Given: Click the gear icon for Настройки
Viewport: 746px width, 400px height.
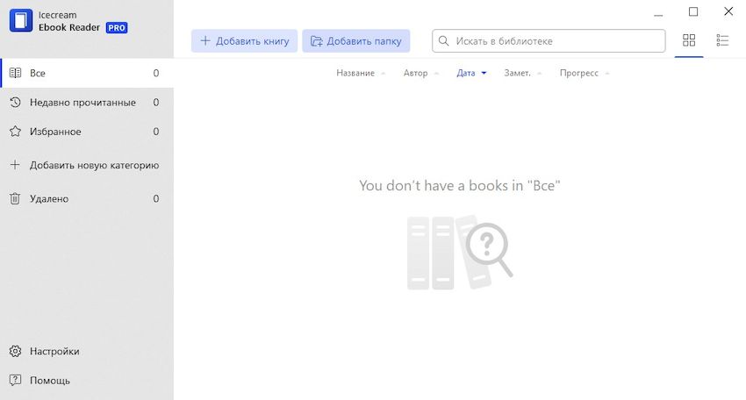Looking at the screenshot, I should tap(15, 351).
